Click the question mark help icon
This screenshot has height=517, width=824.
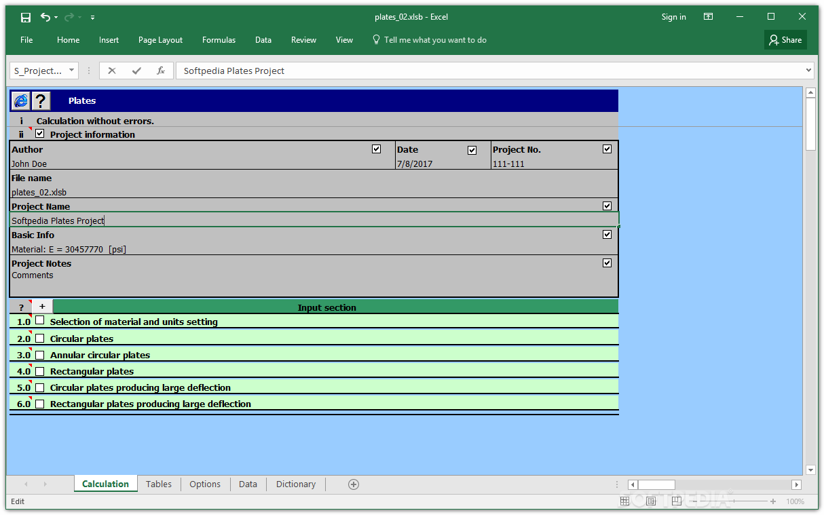click(41, 101)
